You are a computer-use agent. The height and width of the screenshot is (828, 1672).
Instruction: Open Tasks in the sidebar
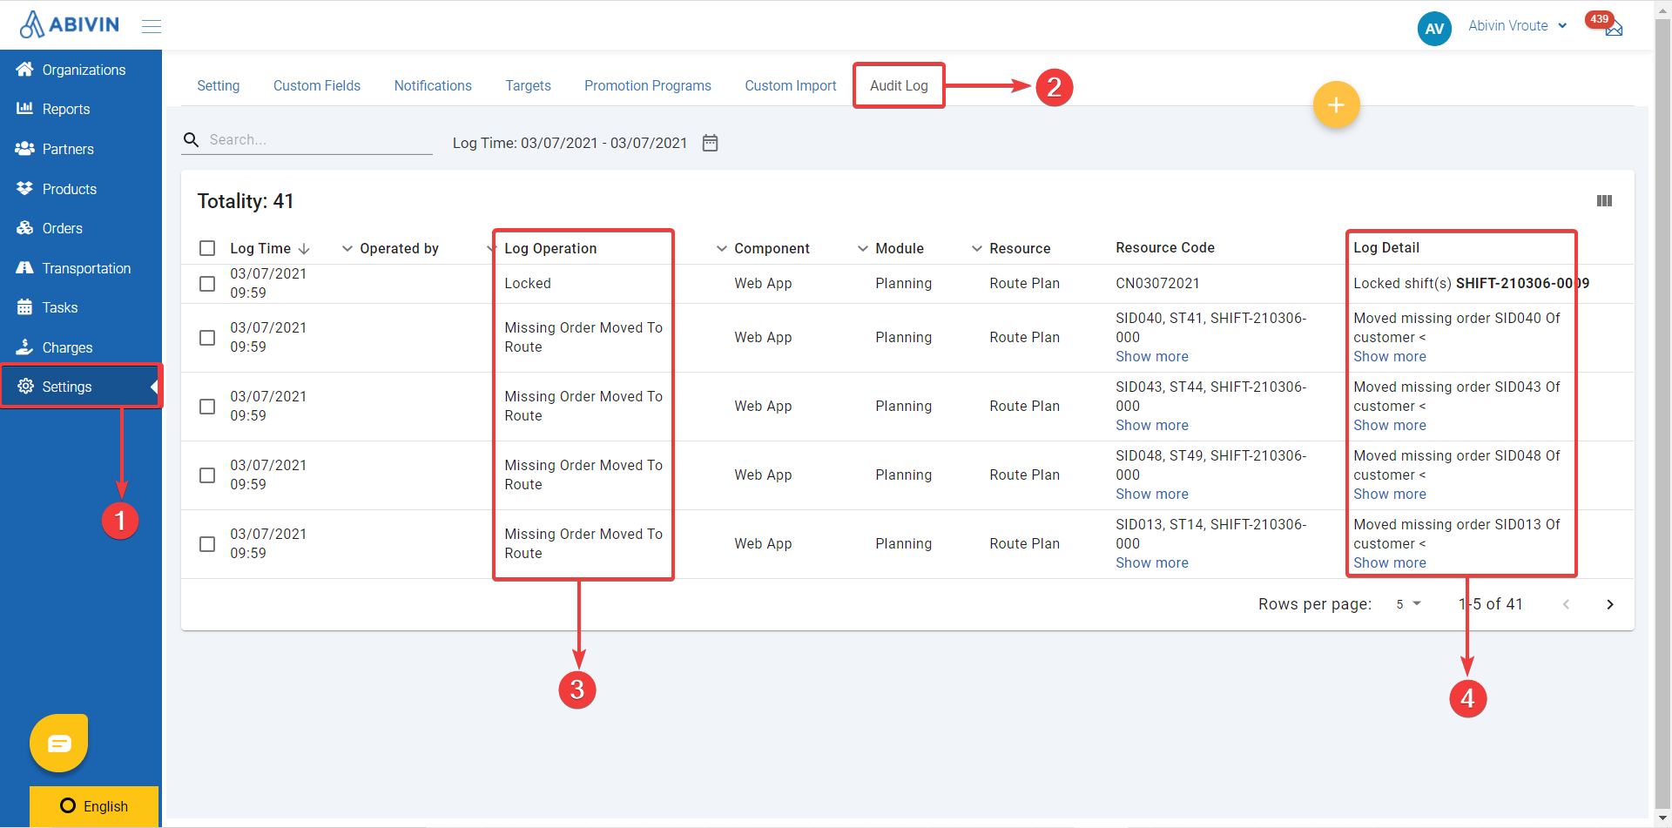point(81,307)
